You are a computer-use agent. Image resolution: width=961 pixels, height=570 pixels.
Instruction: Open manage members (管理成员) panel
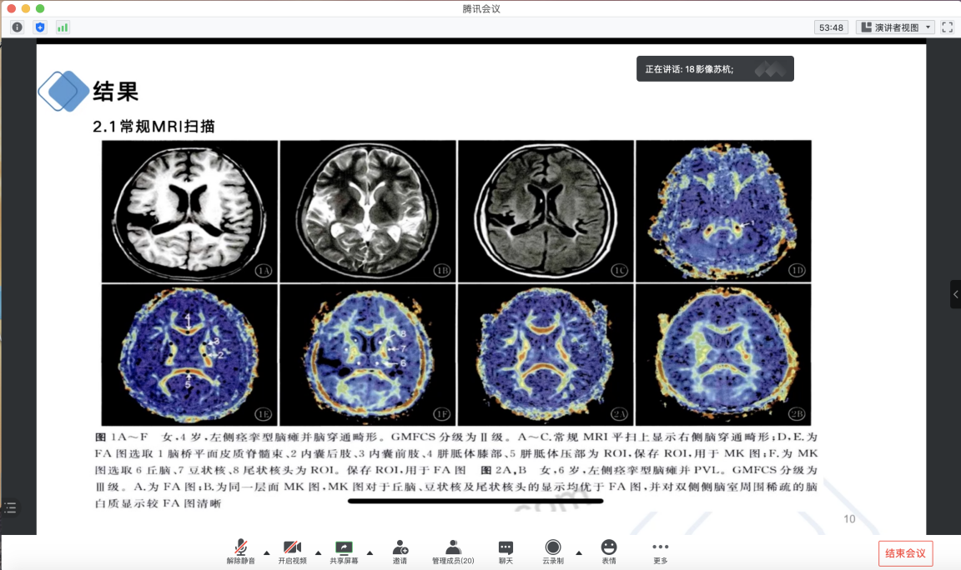tap(453, 548)
